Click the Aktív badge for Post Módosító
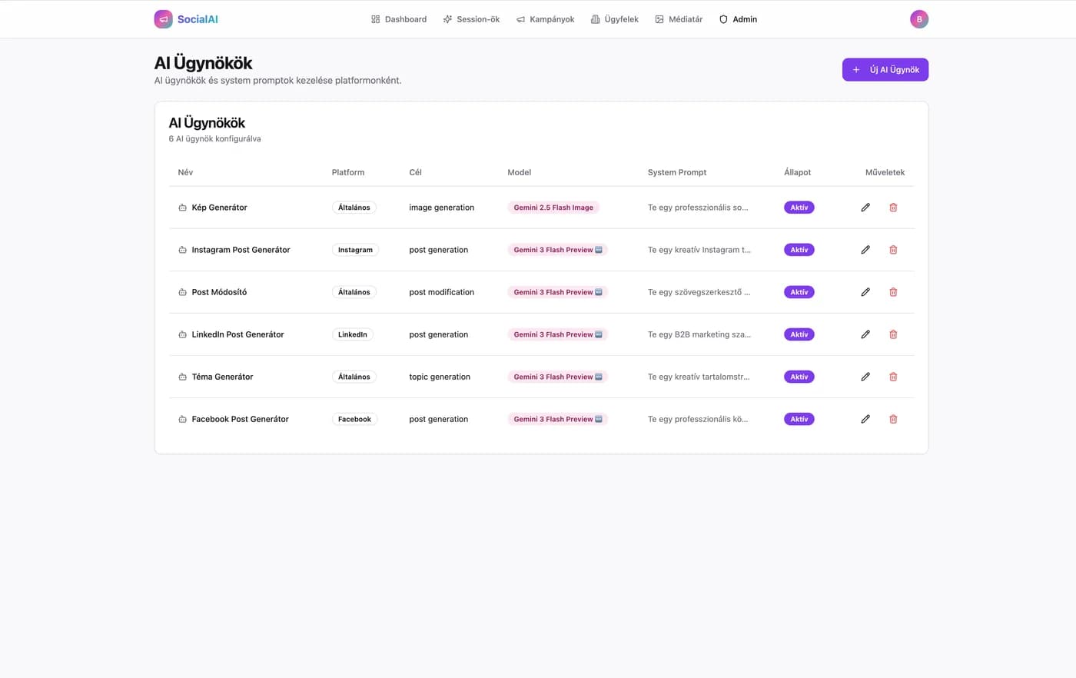1076x678 pixels. (x=799, y=292)
